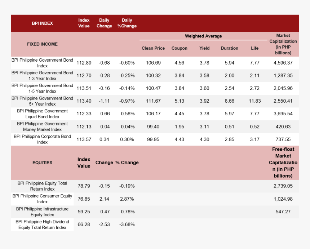Select Equity Total Return Index name
The width and height of the screenshot is (310, 249).
pyautogui.click(x=42, y=186)
